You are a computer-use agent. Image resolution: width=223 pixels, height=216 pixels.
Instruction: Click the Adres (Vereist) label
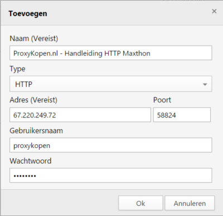coord(33,100)
